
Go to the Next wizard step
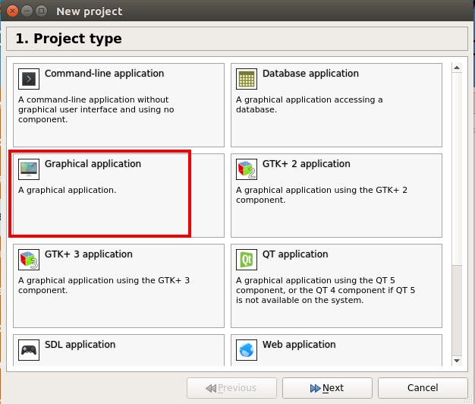[x=327, y=388]
